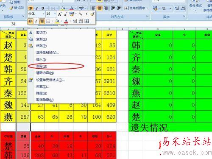Click the mini toolbar Decrease Decimal icon
Viewport: 212px width, 159px height.
[x=81, y=21]
